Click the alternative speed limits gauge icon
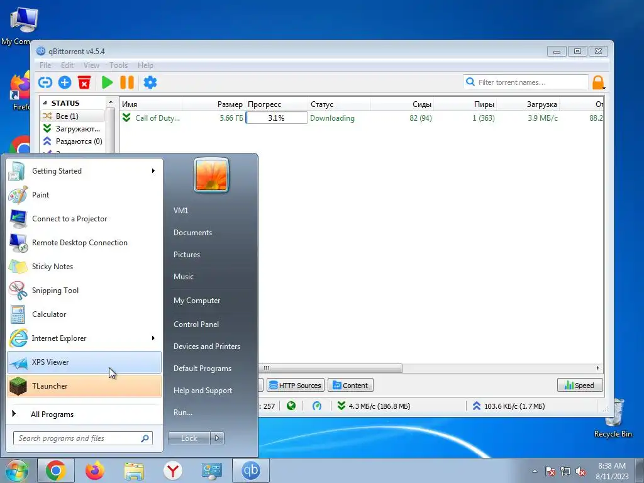The image size is (644, 483). tap(317, 406)
